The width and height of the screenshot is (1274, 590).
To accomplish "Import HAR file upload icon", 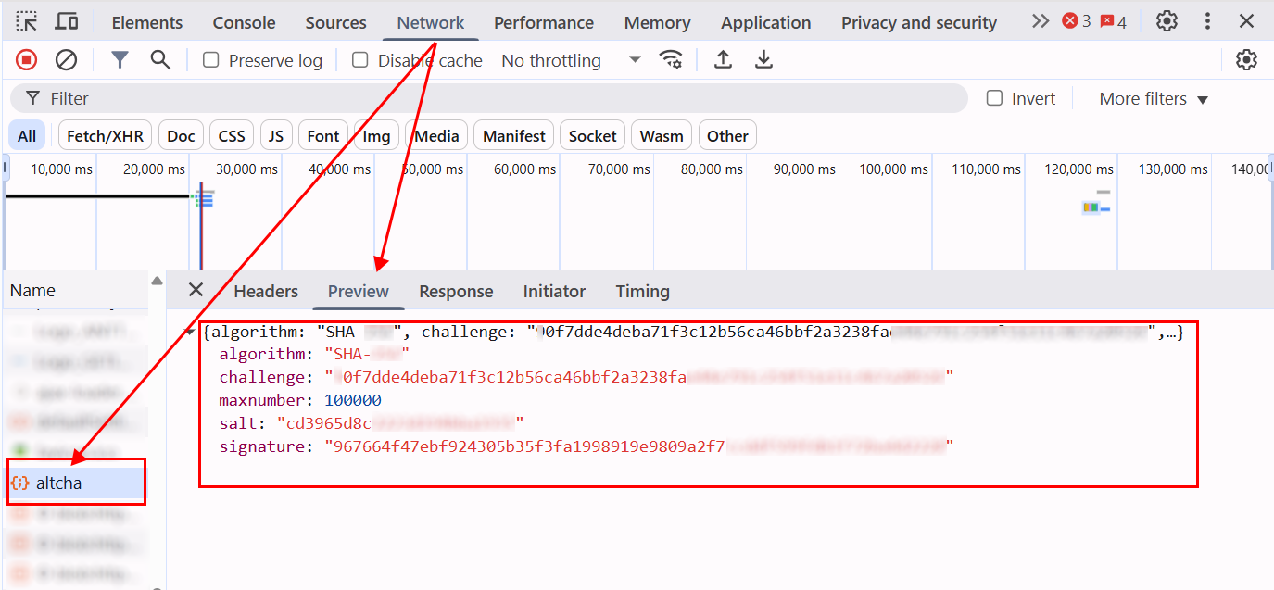I will point(723,60).
